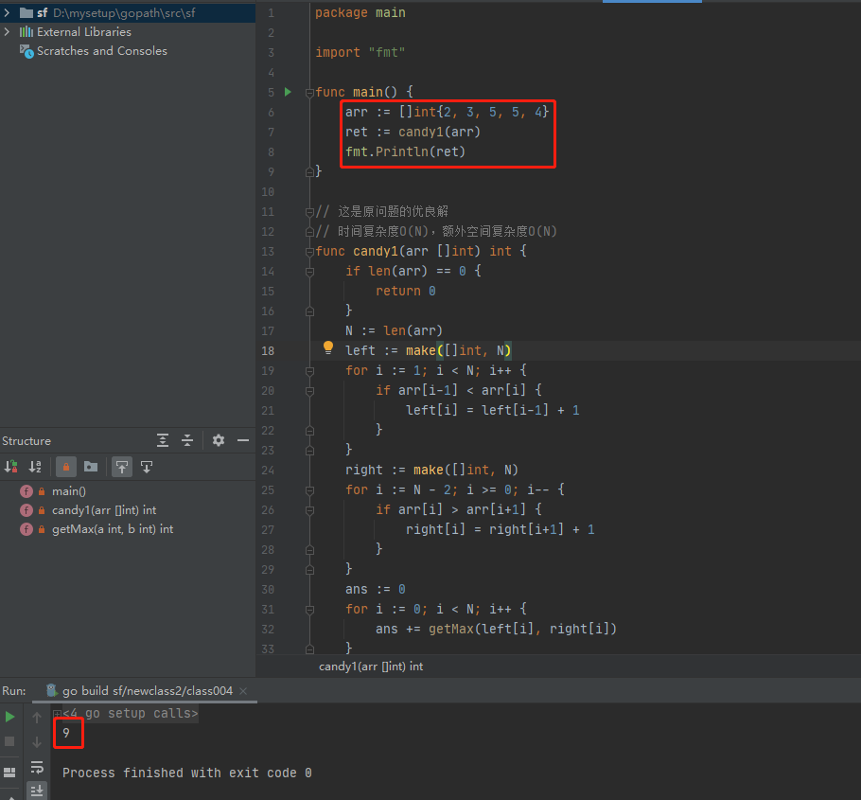Screen dimensions: 861x800
Task: Click the 'return 0' statement on line 15
Action: (x=405, y=291)
